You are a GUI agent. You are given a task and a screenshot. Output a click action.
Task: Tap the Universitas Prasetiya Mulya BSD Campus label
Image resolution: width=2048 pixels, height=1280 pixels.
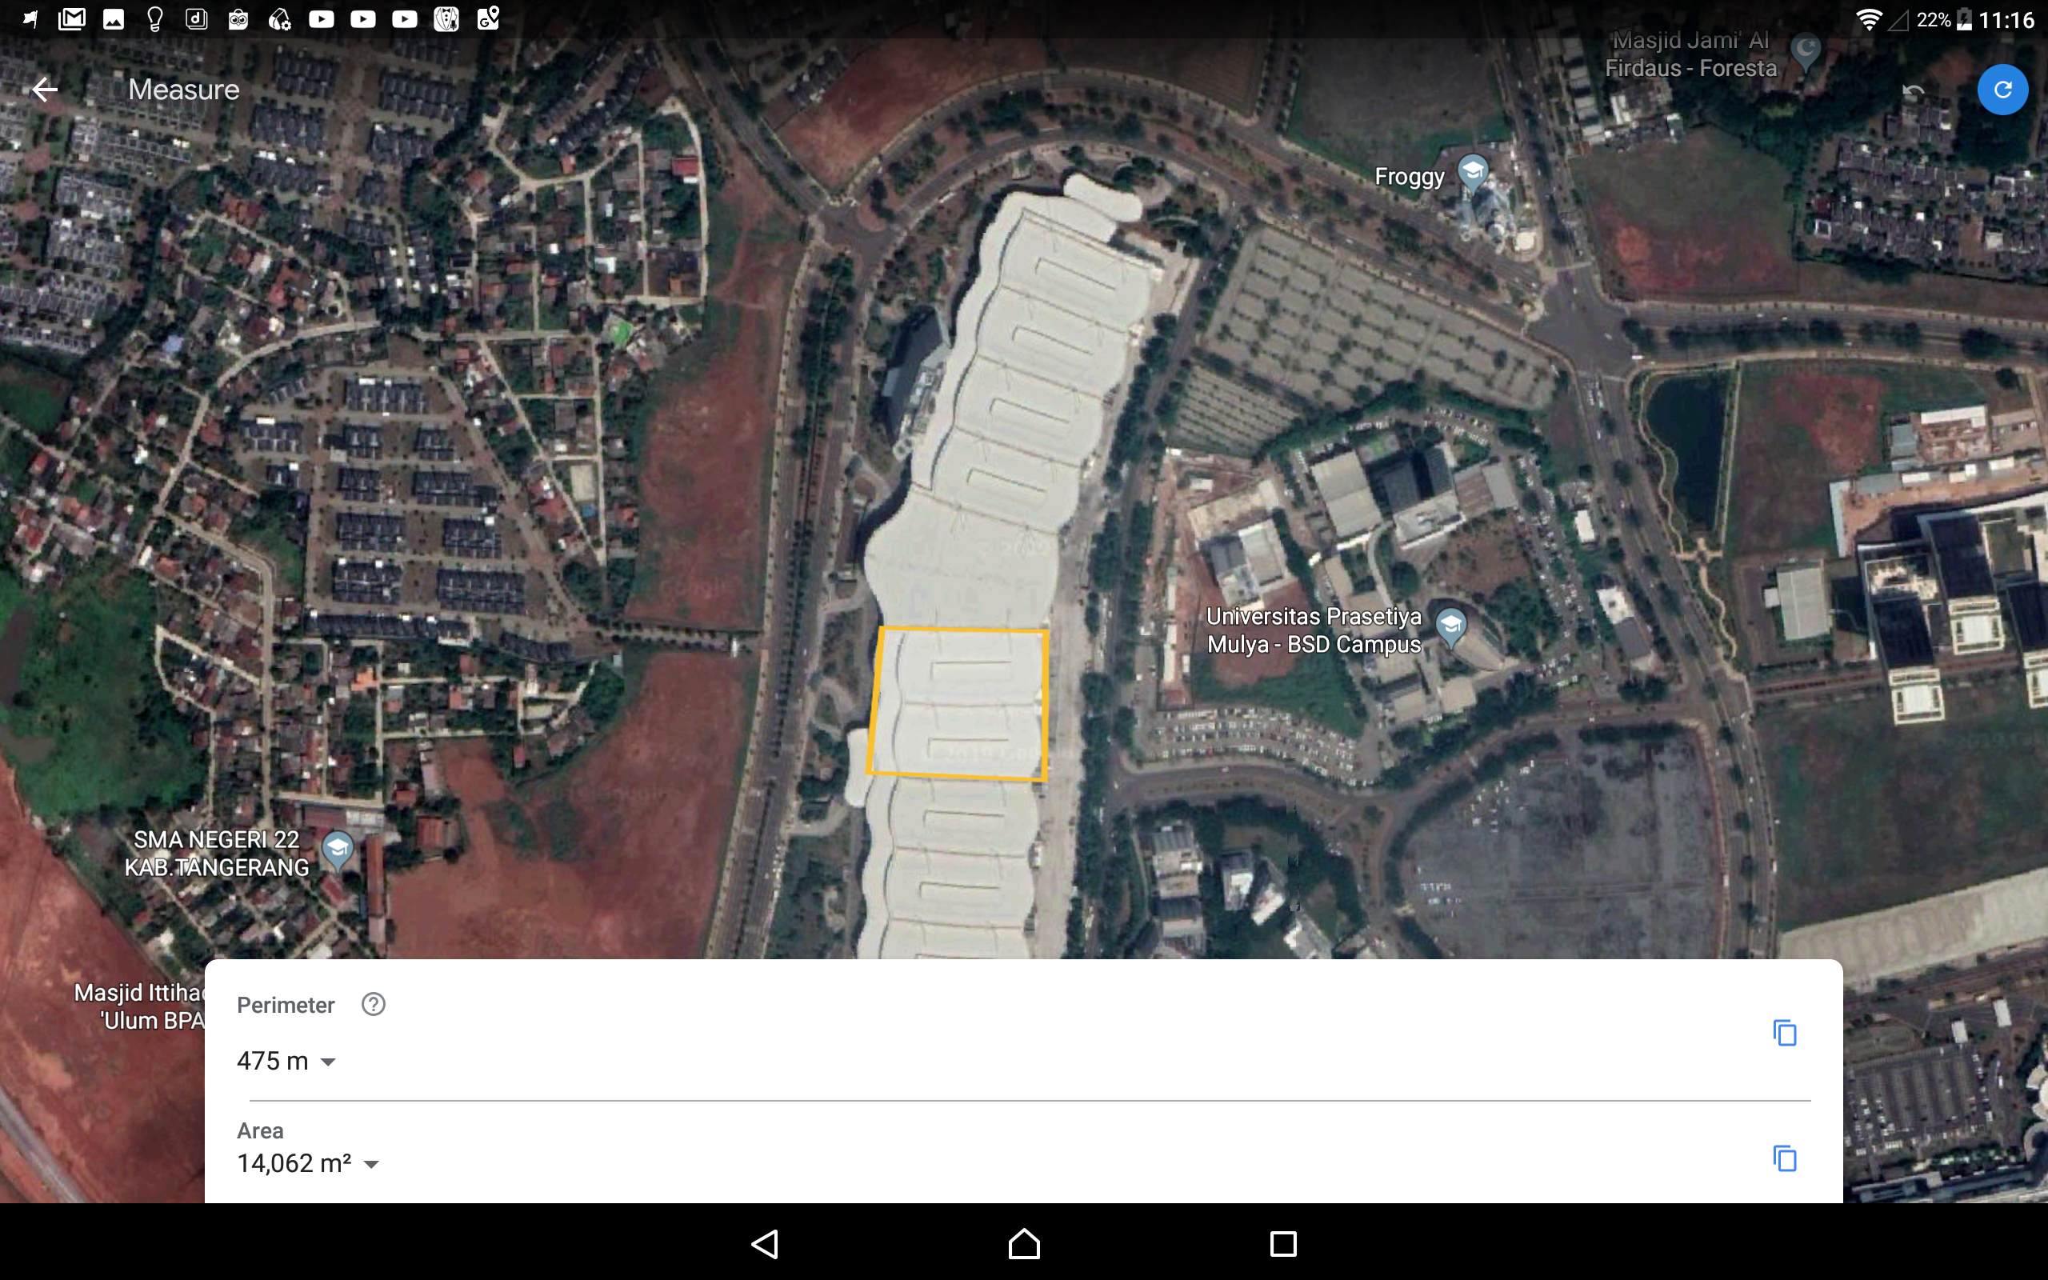pyautogui.click(x=1314, y=630)
